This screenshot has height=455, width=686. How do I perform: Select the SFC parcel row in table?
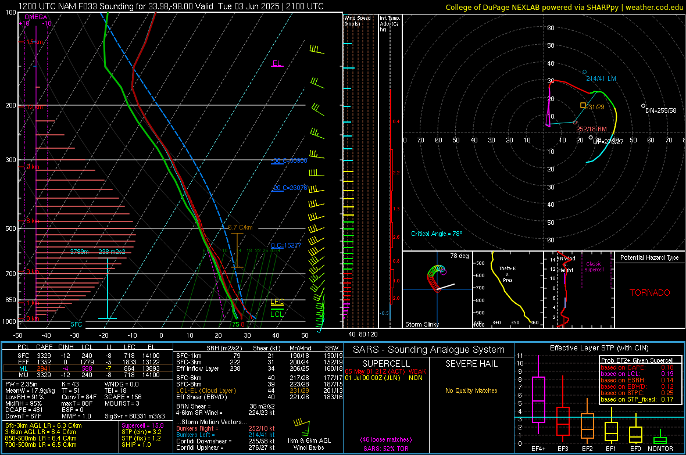point(88,356)
